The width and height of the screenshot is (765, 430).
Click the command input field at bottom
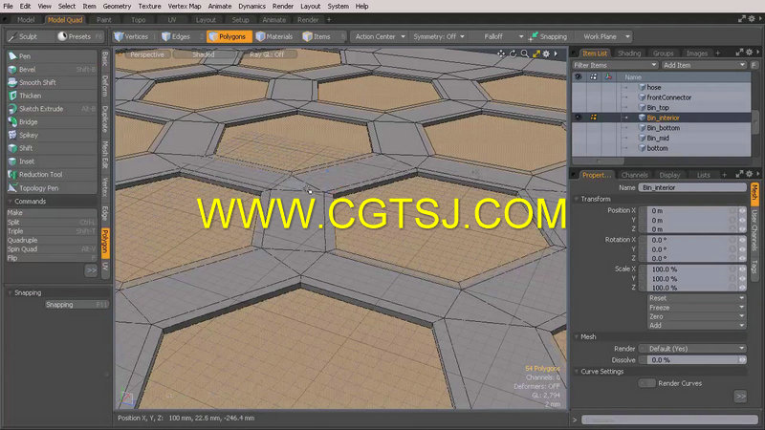pos(669,419)
